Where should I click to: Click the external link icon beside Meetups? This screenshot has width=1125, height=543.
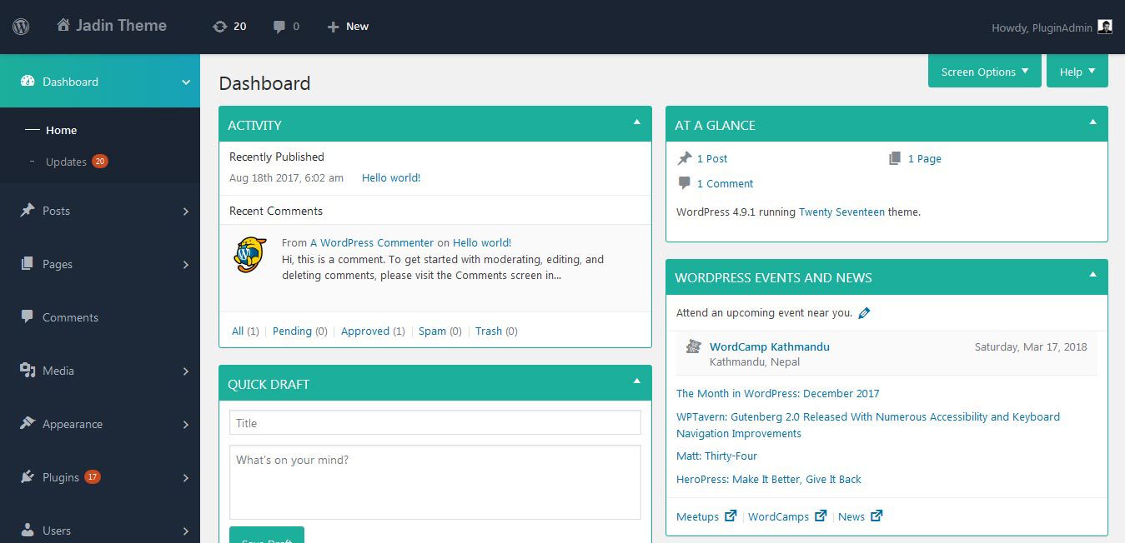(x=731, y=516)
